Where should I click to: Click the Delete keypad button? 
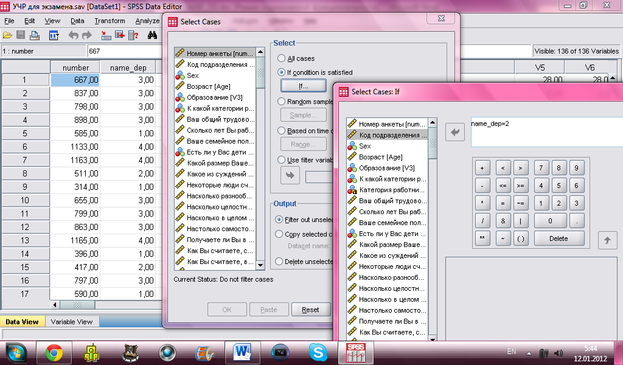559,238
